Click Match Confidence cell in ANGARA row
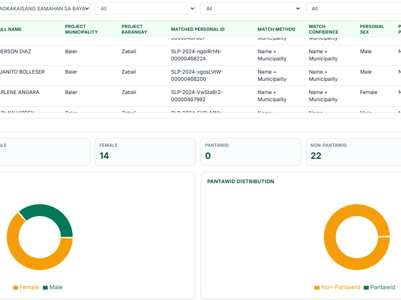The image size is (401, 300). pyautogui.click(x=323, y=96)
